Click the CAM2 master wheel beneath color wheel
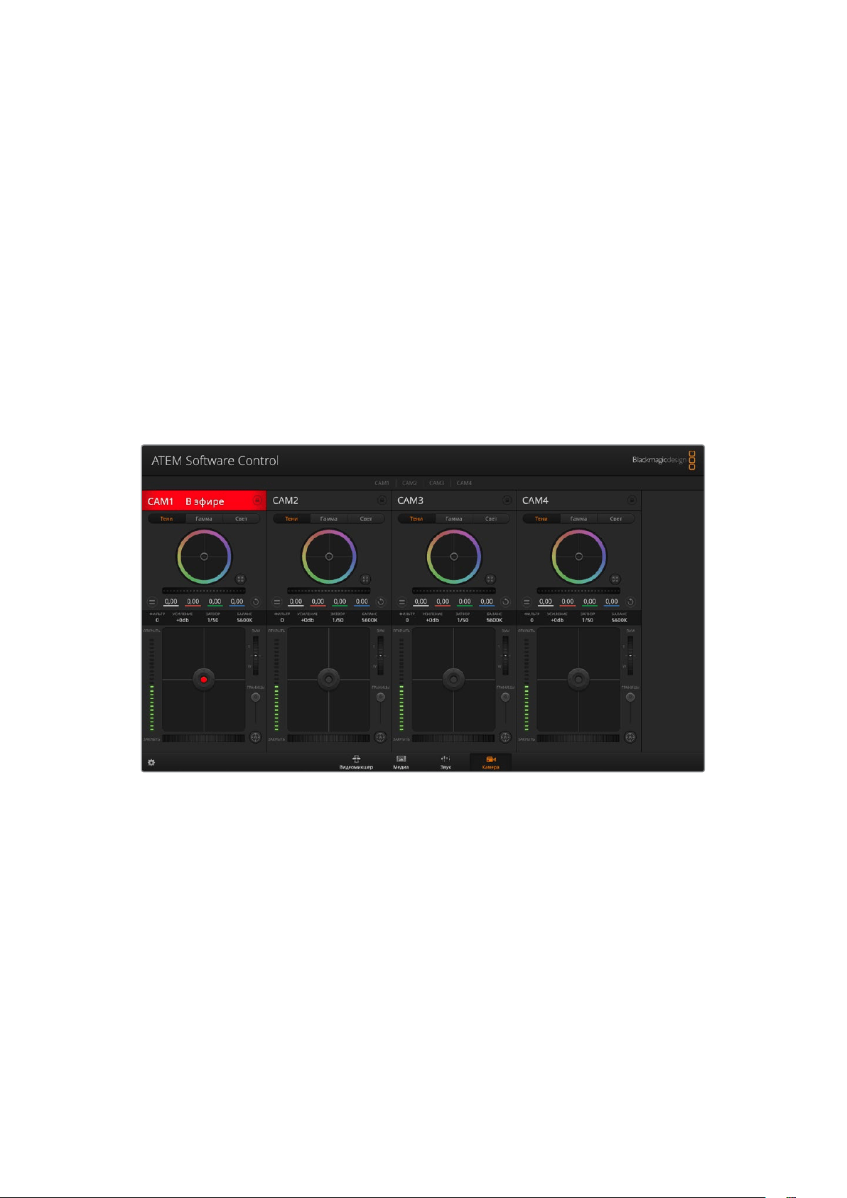Screen dimensions: 847x1198 329,591
